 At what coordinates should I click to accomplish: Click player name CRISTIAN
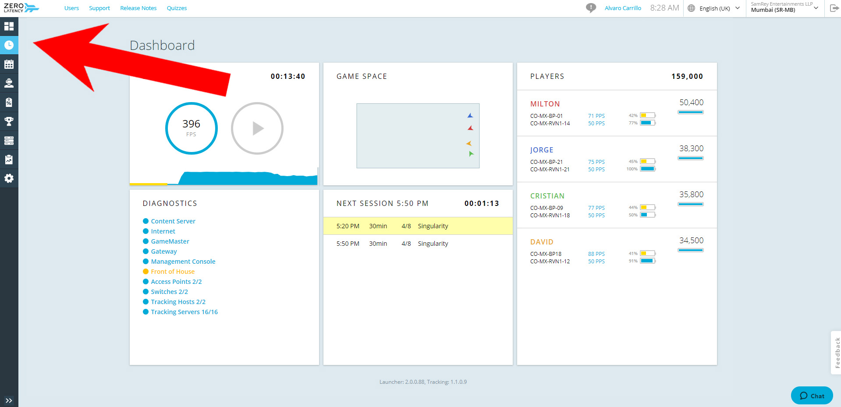coord(547,196)
